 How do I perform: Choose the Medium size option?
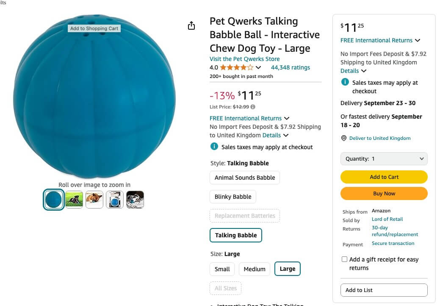[255, 269]
